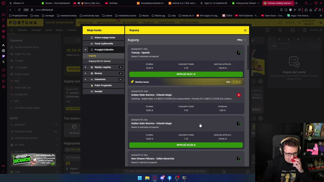
Task: Open a new browser tab
Action: [x=296, y=3]
